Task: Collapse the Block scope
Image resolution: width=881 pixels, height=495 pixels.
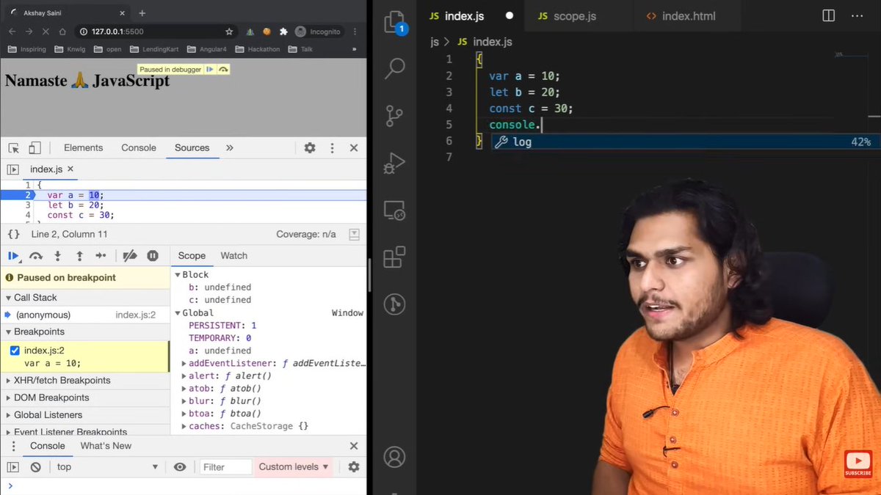Action: pos(178,275)
